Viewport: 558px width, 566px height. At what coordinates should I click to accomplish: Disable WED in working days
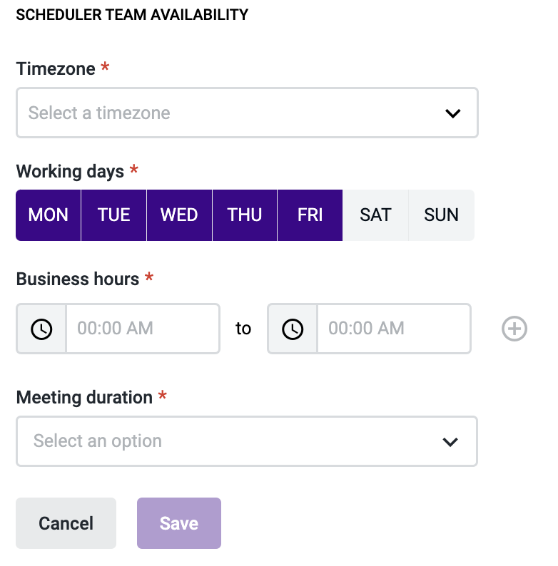179,215
